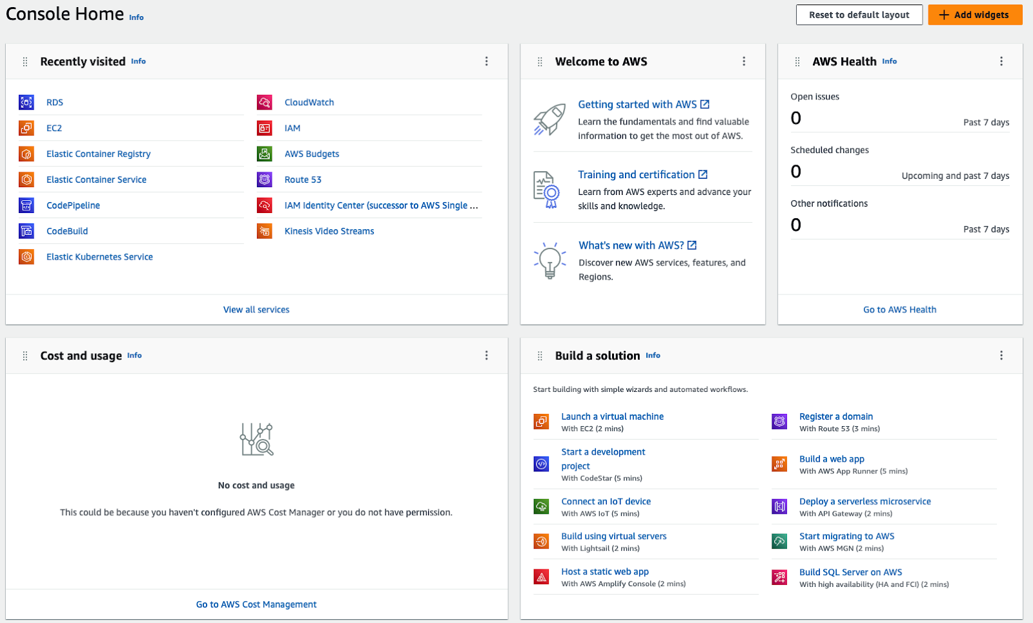Image resolution: width=1033 pixels, height=623 pixels.
Task: Go to AWS Cost Management
Action: click(x=256, y=604)
